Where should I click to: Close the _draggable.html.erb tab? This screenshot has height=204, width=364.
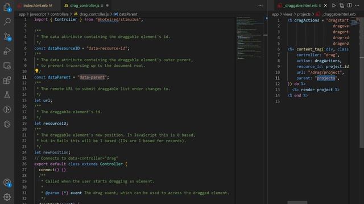coord(325,5)
